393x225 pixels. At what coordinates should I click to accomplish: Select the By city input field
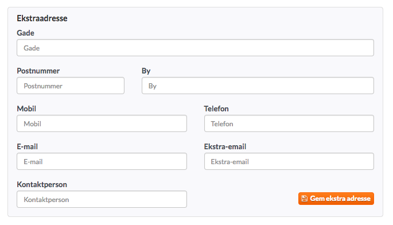(258, 86)
